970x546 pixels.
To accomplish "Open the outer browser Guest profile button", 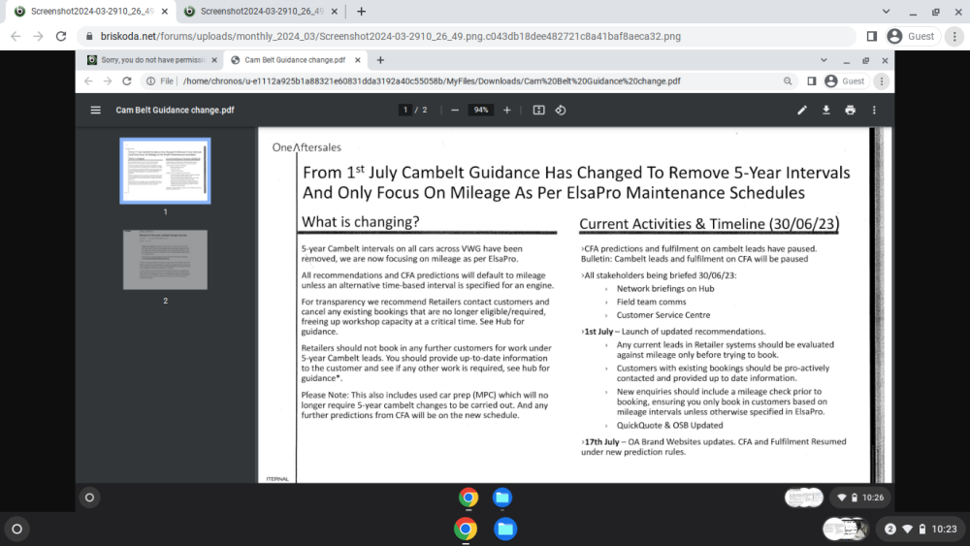I will point(911,37).
